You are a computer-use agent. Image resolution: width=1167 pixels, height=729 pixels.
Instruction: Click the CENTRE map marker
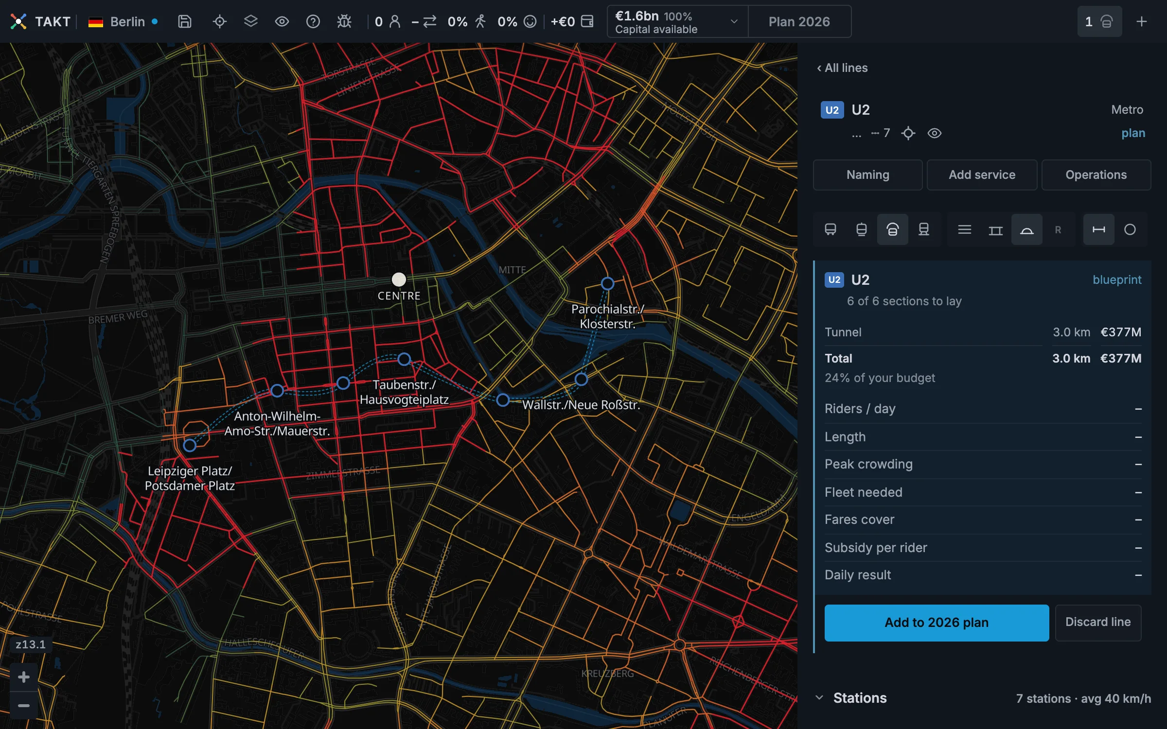399,279
